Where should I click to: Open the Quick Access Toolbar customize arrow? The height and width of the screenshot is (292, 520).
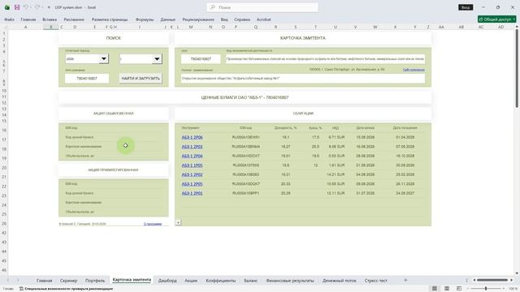click(49, 7)
